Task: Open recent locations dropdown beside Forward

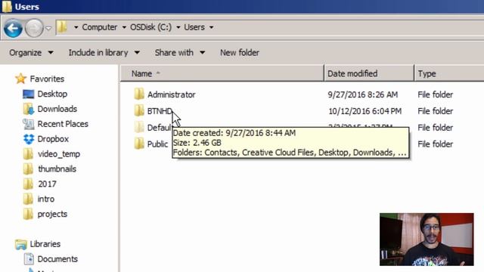Action: [48, 29]
